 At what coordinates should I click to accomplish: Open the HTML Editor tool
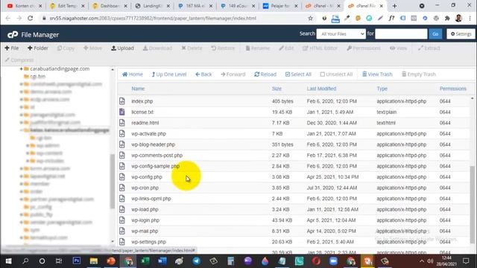pos(320,48)
